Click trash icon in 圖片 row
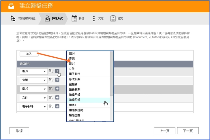Viewport: 210px width, 140px height. [50, 71]
